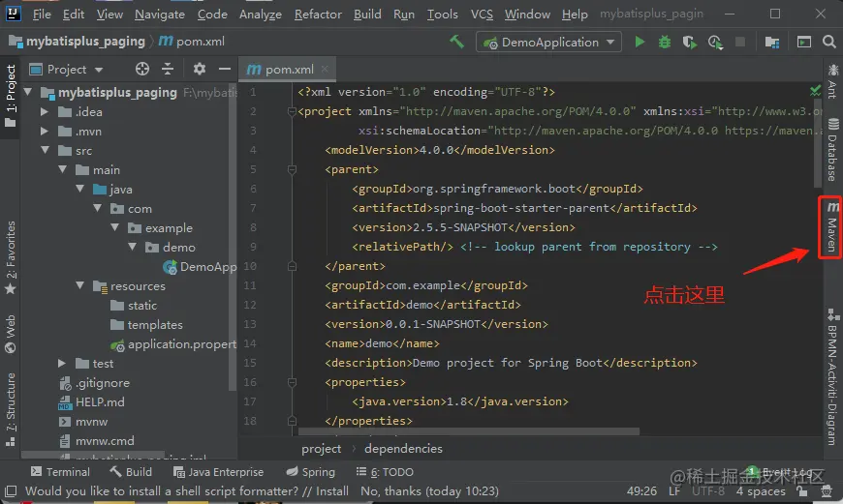Expand the test folder
This screenshot has width=843, height=504.
62,364
